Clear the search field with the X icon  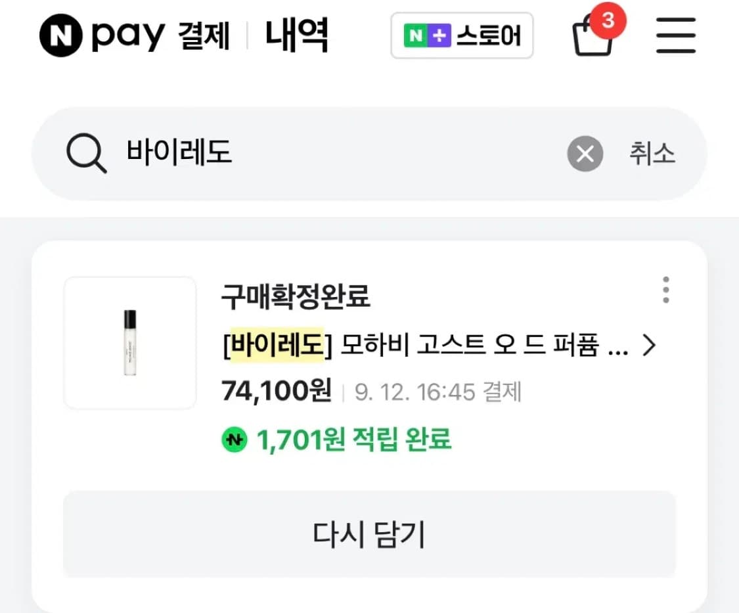point(585,153)
